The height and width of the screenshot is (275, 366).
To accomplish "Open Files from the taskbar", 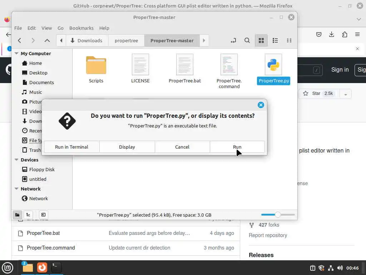I will (x=28, y=268).
